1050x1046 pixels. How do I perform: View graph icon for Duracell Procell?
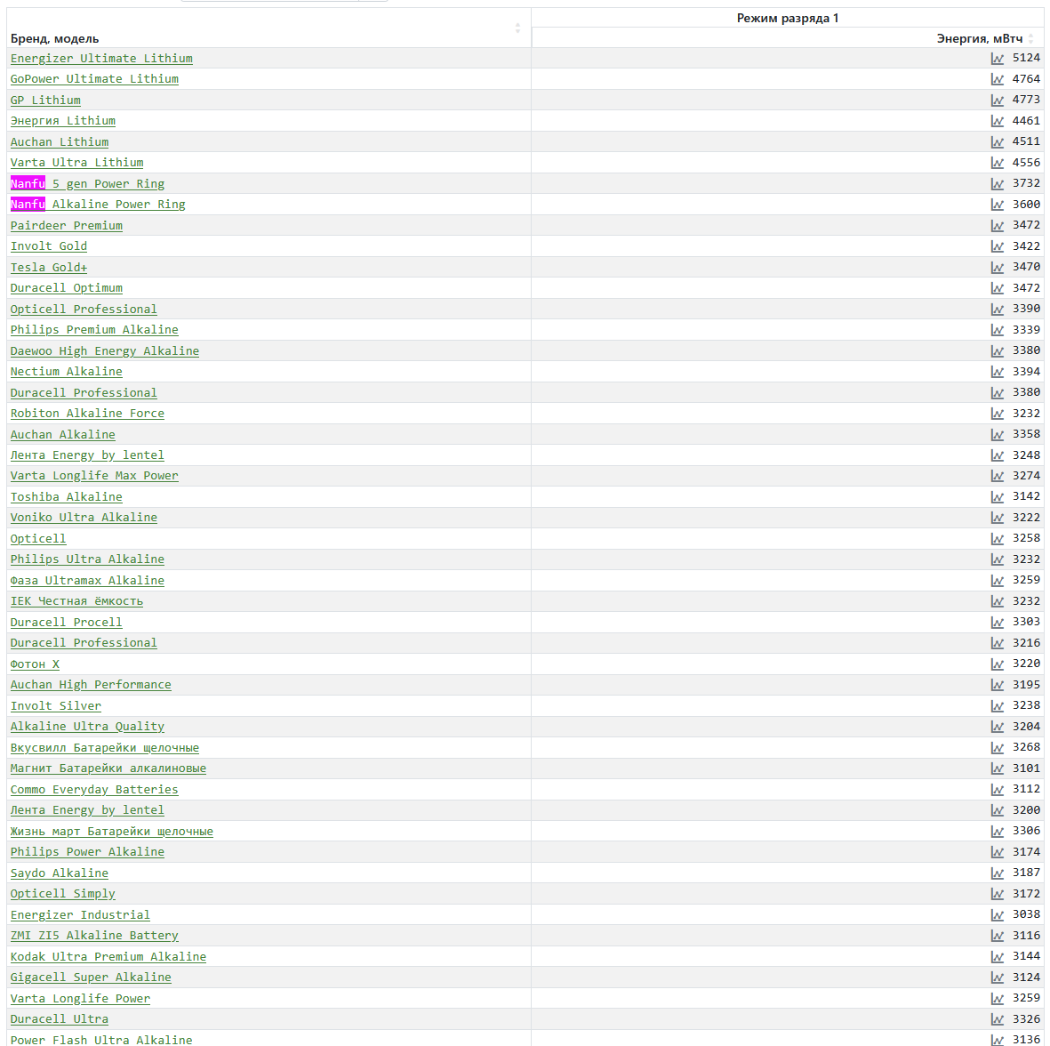click(997, 622)
